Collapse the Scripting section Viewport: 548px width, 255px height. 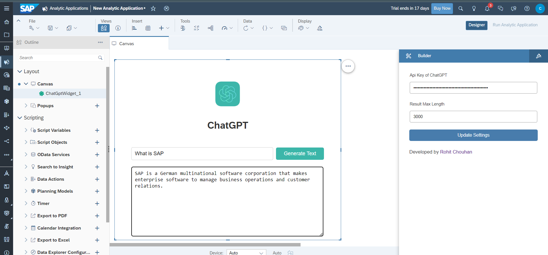(20, 118)
